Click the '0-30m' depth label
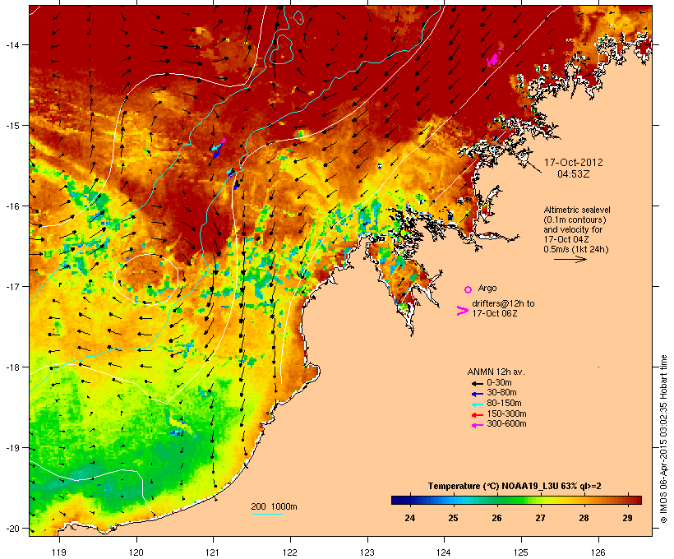The width and height of the screenshot is (674, 559). [499, 383]
